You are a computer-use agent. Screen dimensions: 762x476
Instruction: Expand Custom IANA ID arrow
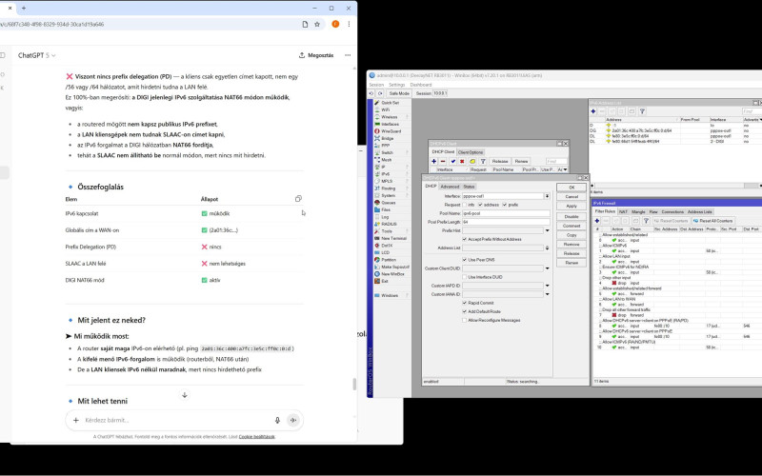[547, 294]
